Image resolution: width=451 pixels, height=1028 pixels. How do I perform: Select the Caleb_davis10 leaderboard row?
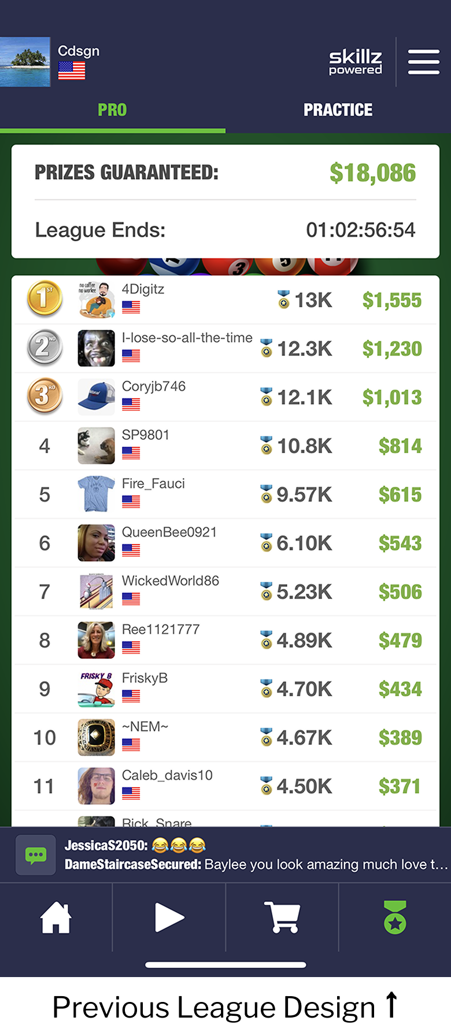point(226,786)
